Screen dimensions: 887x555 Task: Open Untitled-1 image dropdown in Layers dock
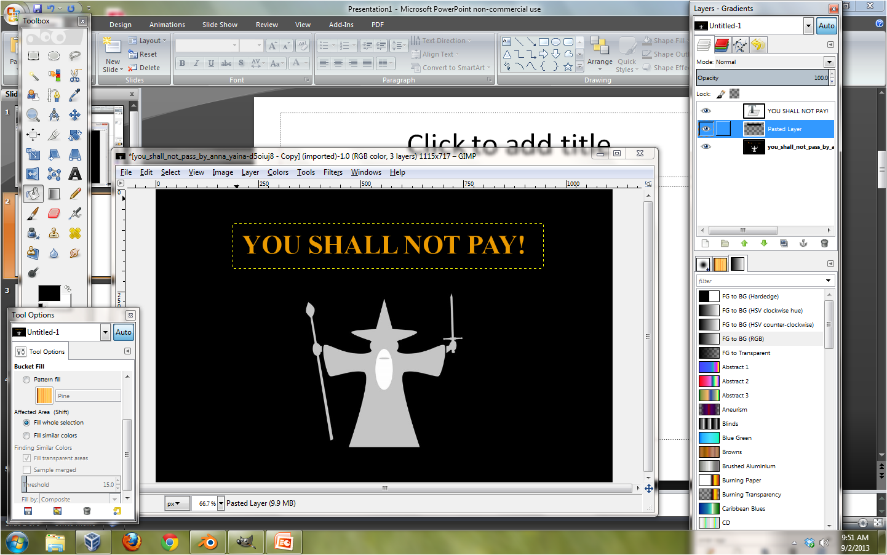[808, 26]
